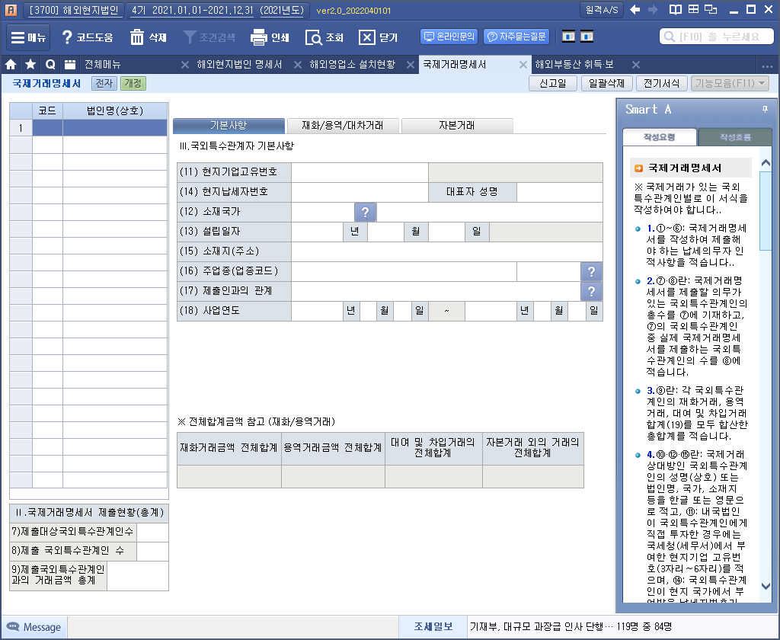Expand the 기능모음(F11) dropdown

click(x=730, y=83)
